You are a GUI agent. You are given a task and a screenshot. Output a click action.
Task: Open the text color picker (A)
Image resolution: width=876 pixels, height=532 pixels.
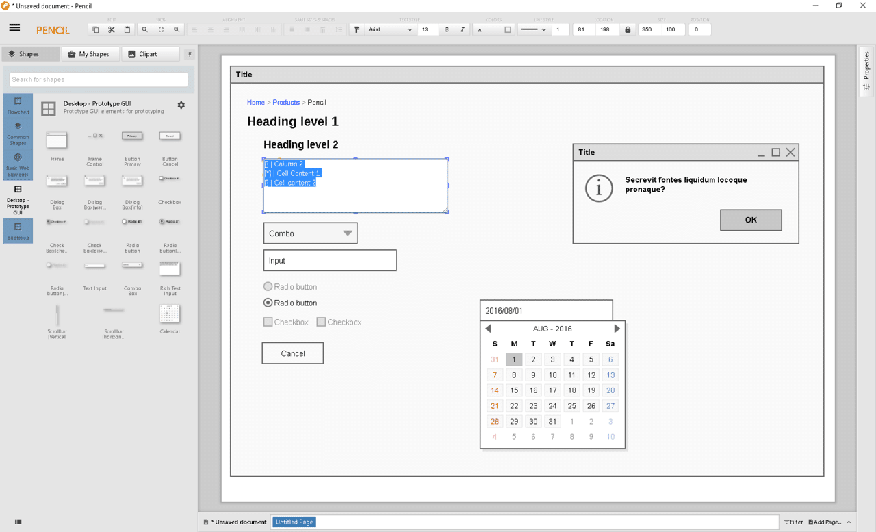480,29
